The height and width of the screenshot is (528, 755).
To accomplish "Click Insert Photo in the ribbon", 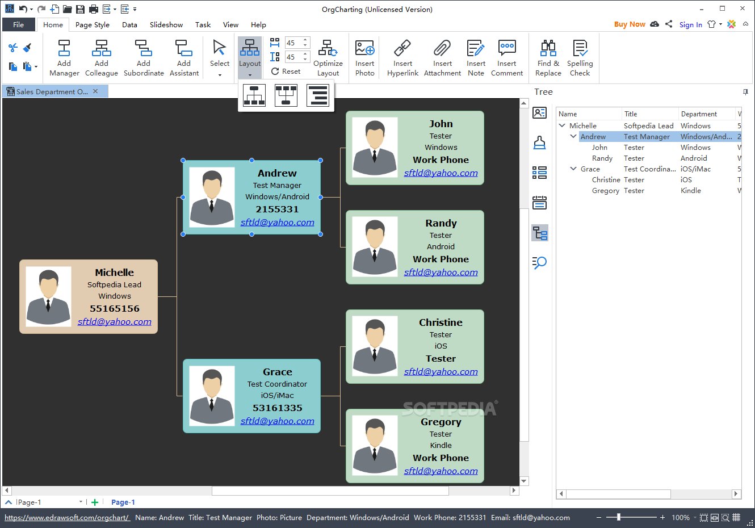I will point(365,58).
